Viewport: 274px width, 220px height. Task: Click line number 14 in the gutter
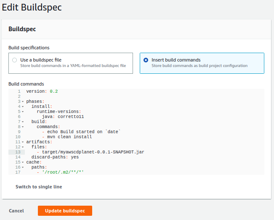tap(18, 157)
